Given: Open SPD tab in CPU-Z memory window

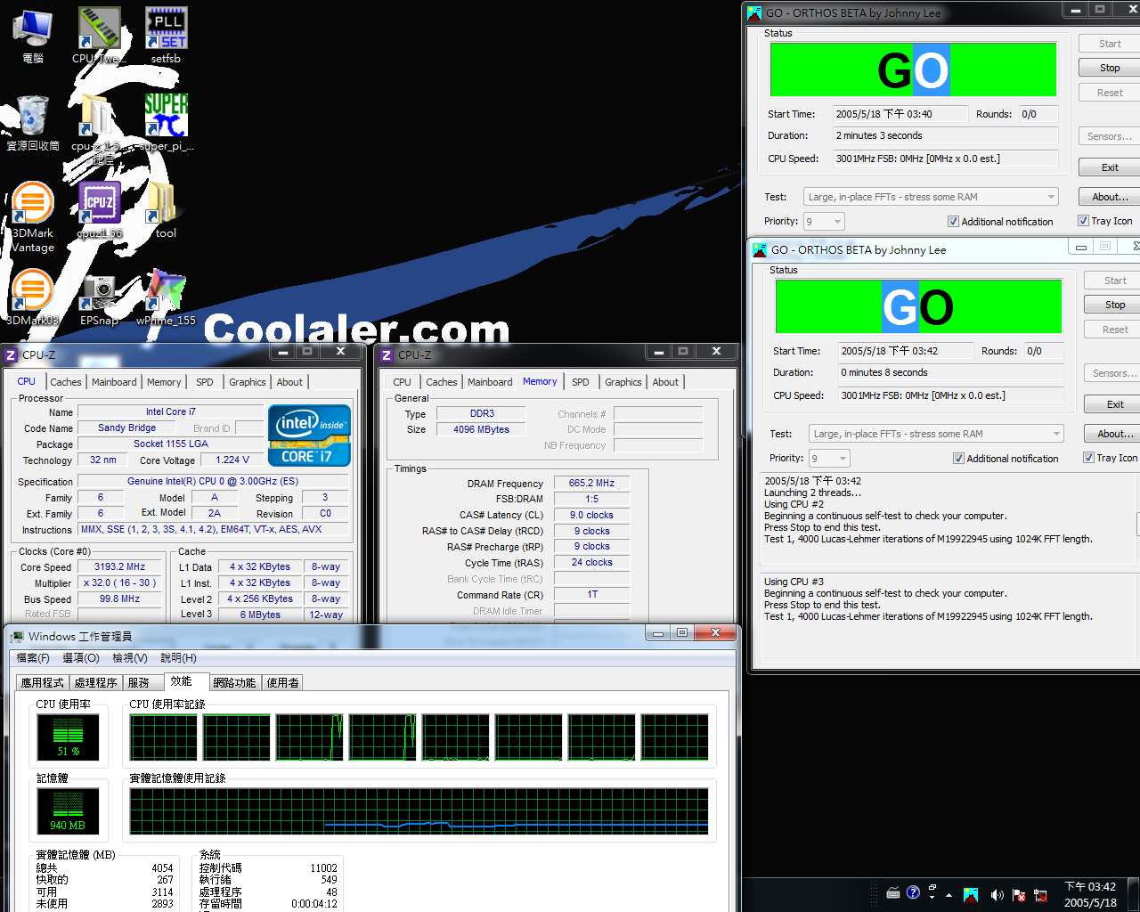Looking at the screenshot, I should (x=581, y=382).
